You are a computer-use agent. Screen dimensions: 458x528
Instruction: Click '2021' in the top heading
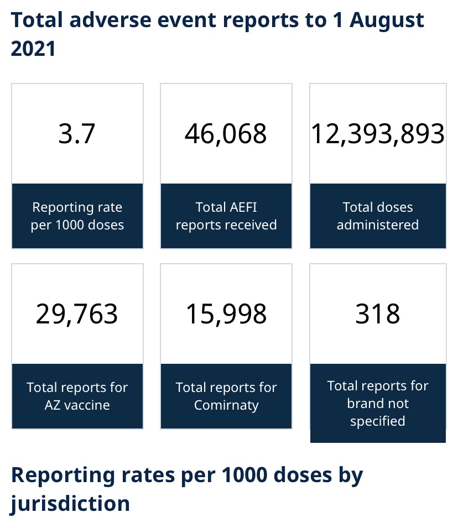(33, 49)
